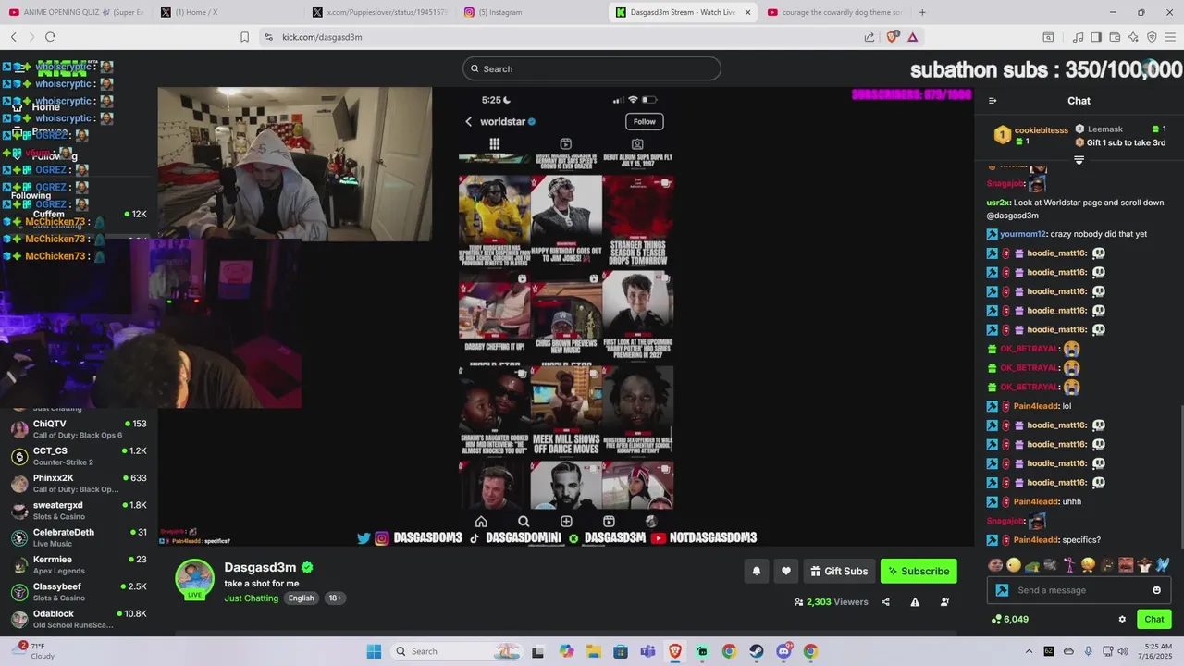Type in the Send a message field
The width and height of the screenshot is (1184, 666).
(x=1080, y=590)
